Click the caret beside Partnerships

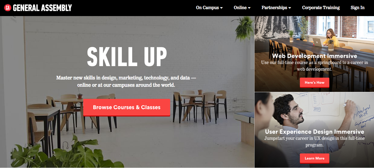pyautogui.click(x=290, y=8)
